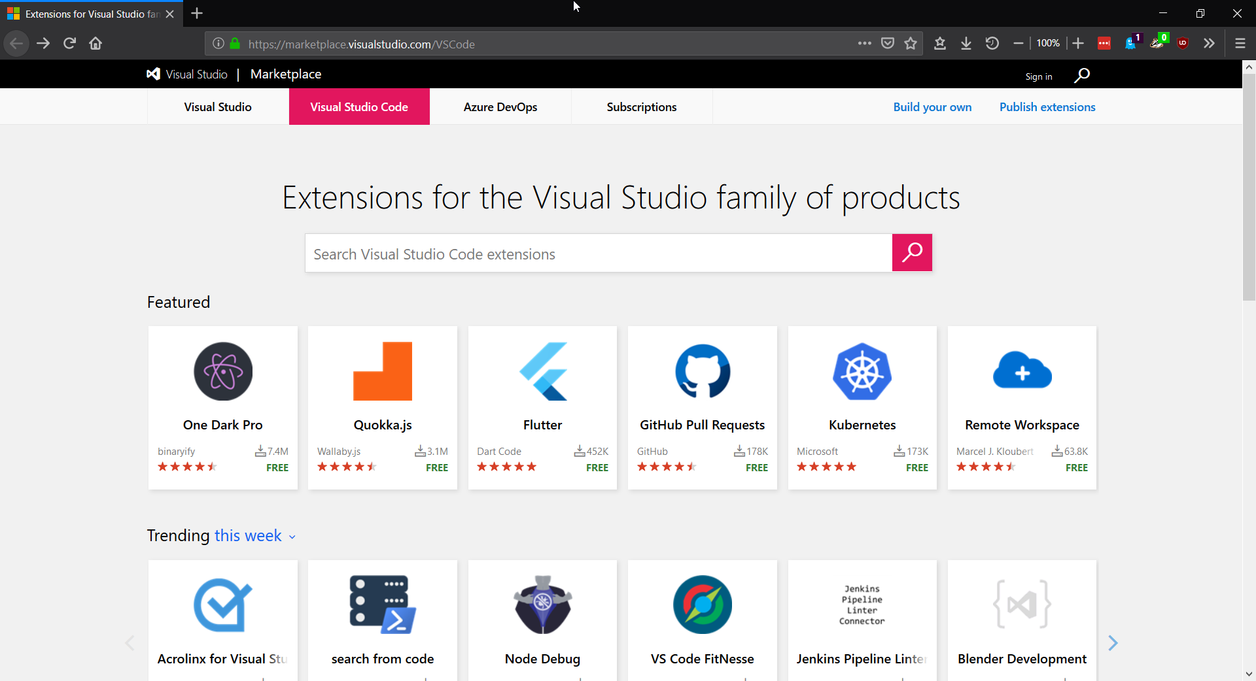Switch to the Azure DevOps tab
This screenshot has width=1256, height=681.
pos(500,107)
